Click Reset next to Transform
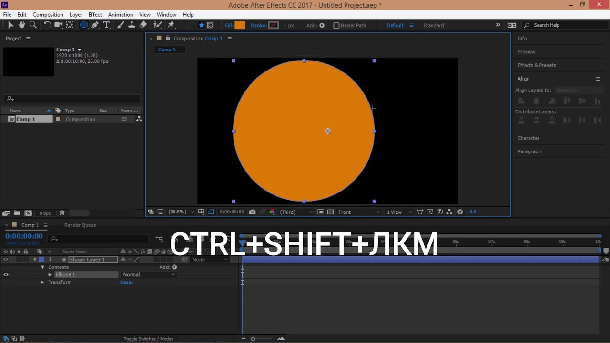The image size is (610, 343). pyautogui.click(x=126, y=282)
